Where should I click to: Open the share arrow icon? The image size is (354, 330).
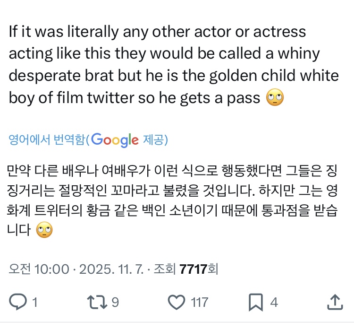(334, 302)
